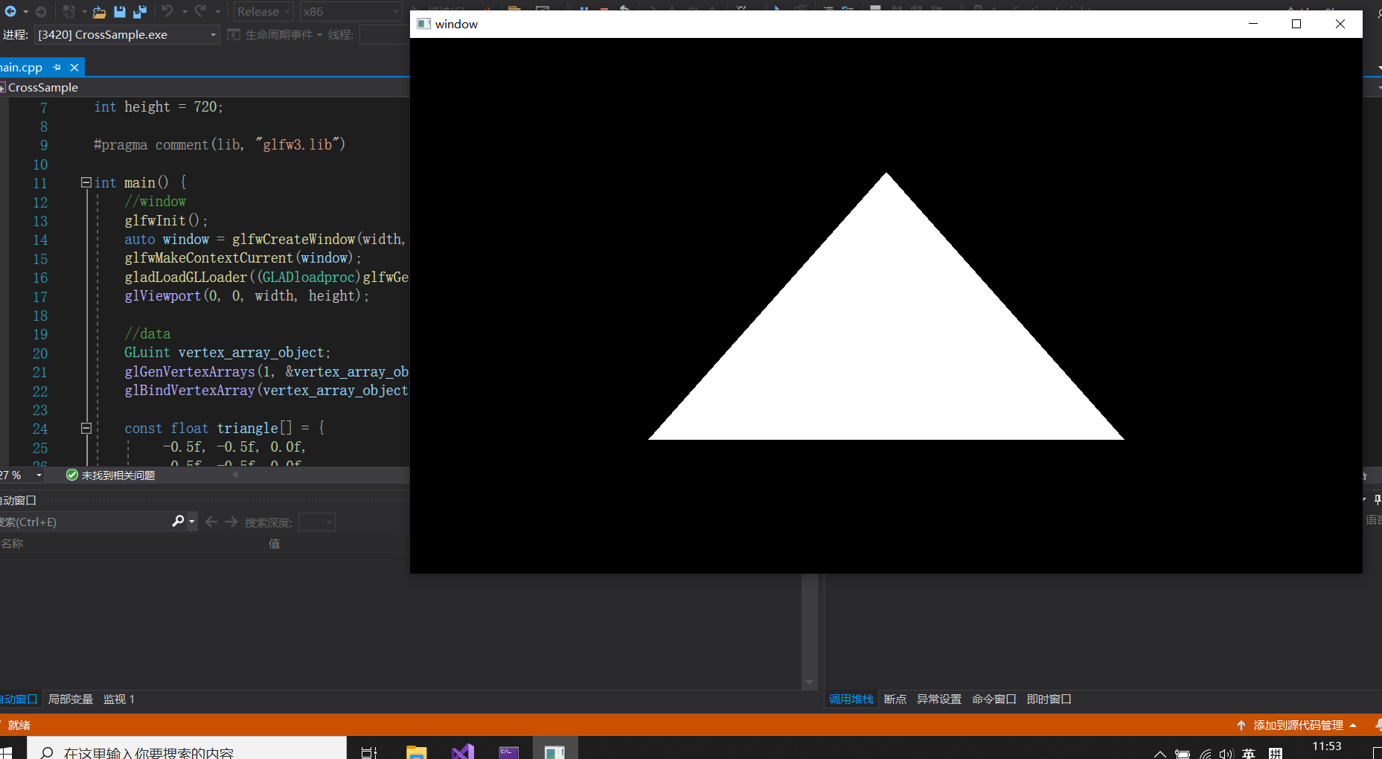1382x759 pixels.
Task: Switch to the 监视 1 tab
Action: coord(119,699)
